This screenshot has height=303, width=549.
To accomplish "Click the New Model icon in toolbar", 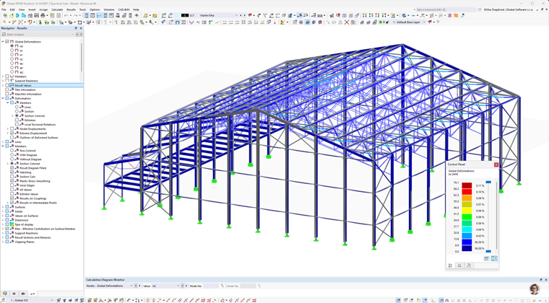I will (x=5, y=15).
